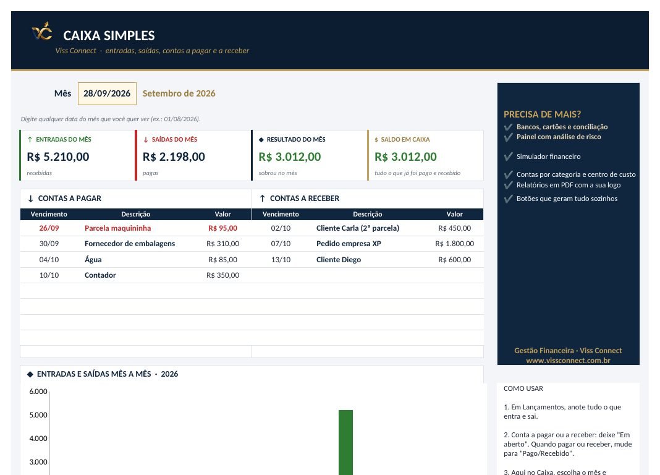
Task: Select the Mês date field 28/09/2026
Action: 107,93
